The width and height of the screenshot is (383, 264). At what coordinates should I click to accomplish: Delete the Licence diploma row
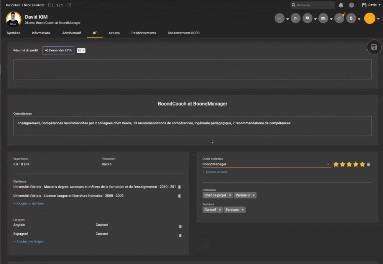(179, 196)
